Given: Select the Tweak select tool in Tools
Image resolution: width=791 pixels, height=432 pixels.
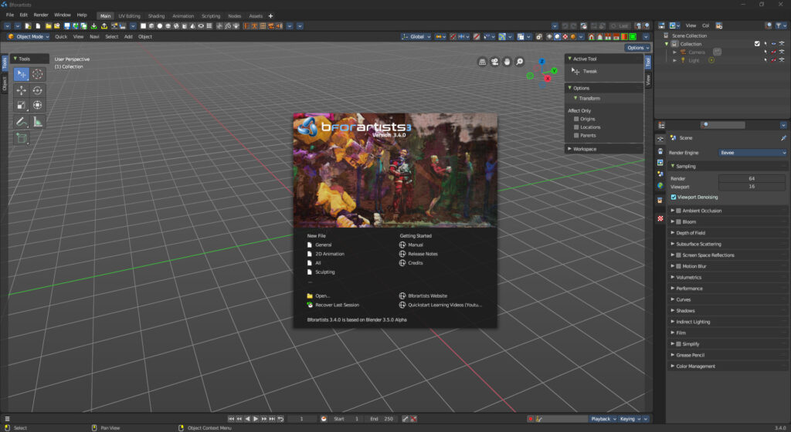Looking at the screenshot, I should coord(21,75).
